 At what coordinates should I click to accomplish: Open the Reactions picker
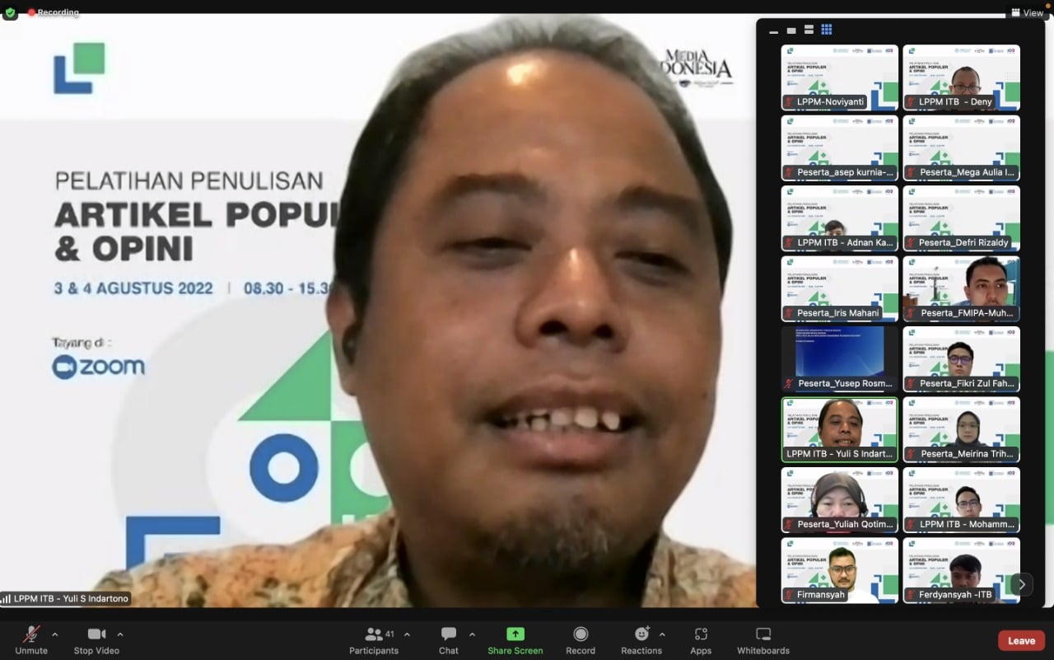(x=641, y=639)
